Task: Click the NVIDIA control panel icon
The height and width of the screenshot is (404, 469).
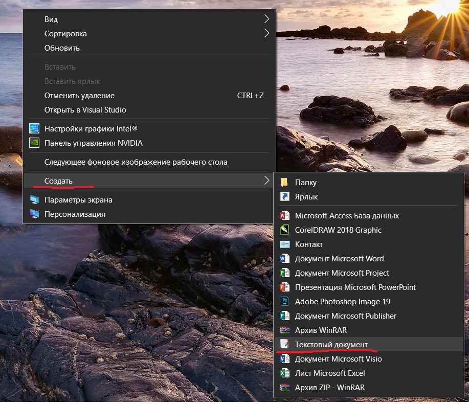Action: click(x=34, y=143)
